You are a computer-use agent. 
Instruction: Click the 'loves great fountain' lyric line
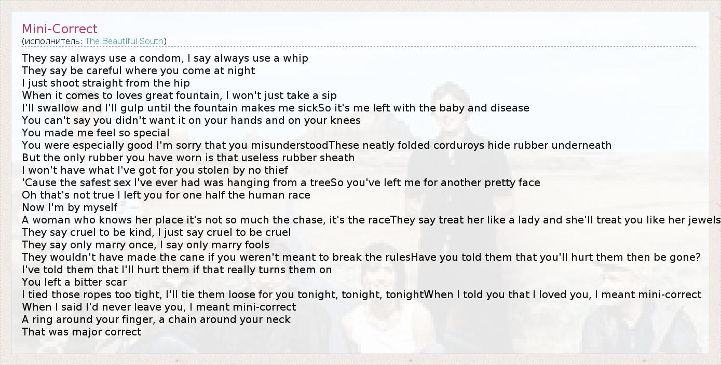click(x=179, y=95)
